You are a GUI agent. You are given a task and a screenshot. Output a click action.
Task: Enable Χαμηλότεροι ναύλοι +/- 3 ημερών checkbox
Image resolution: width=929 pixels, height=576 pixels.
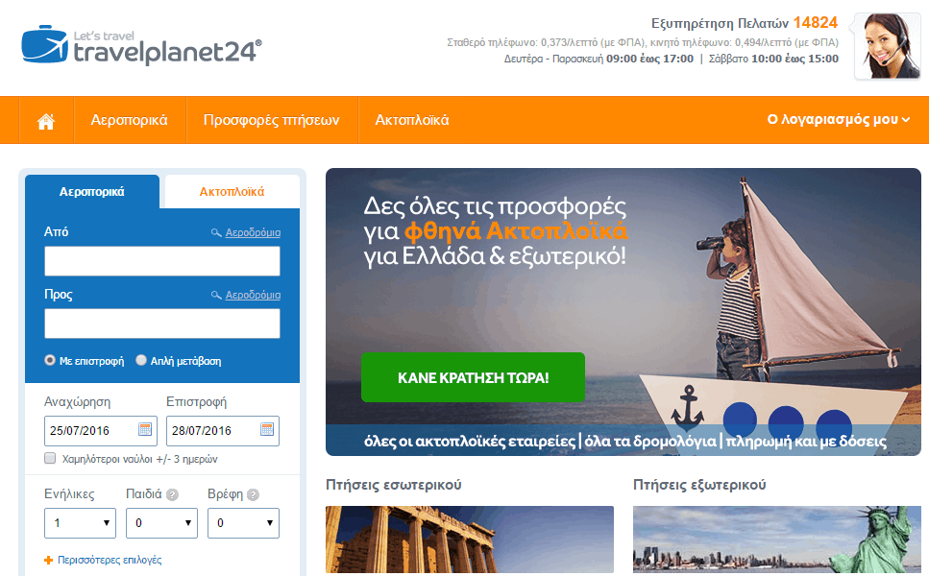50,458
